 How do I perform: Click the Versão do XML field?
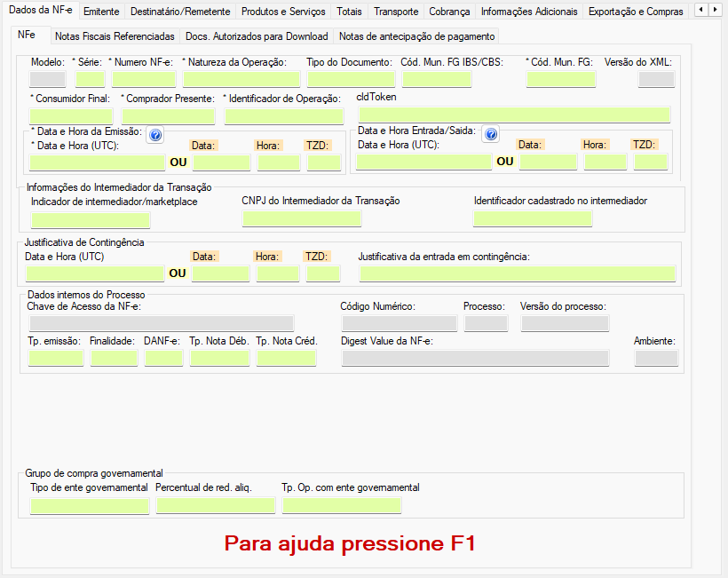656,79
